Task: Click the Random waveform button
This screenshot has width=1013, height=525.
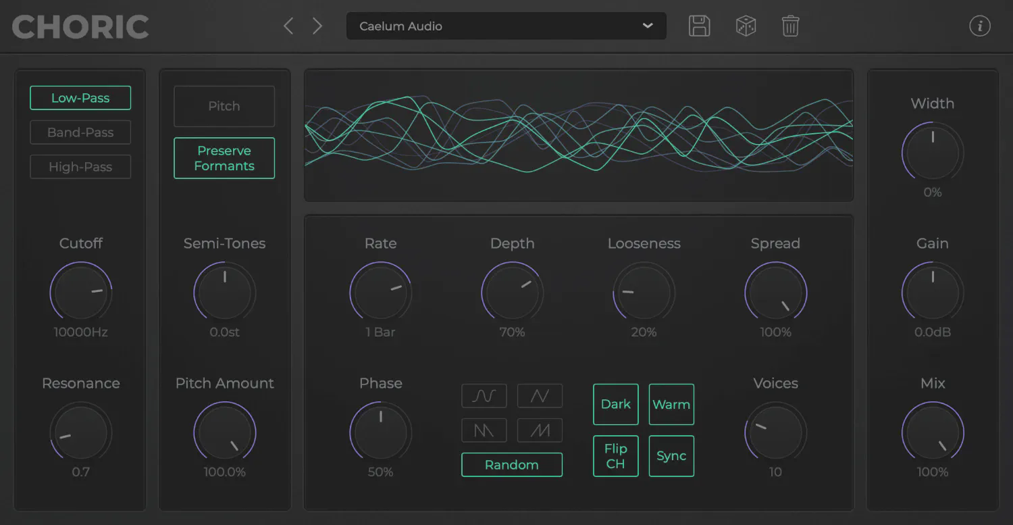Action: tap(512, 465)
